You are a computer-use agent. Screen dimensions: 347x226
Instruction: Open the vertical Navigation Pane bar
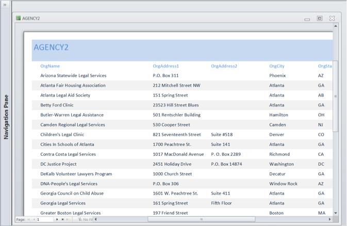click(x=6, y=117)
